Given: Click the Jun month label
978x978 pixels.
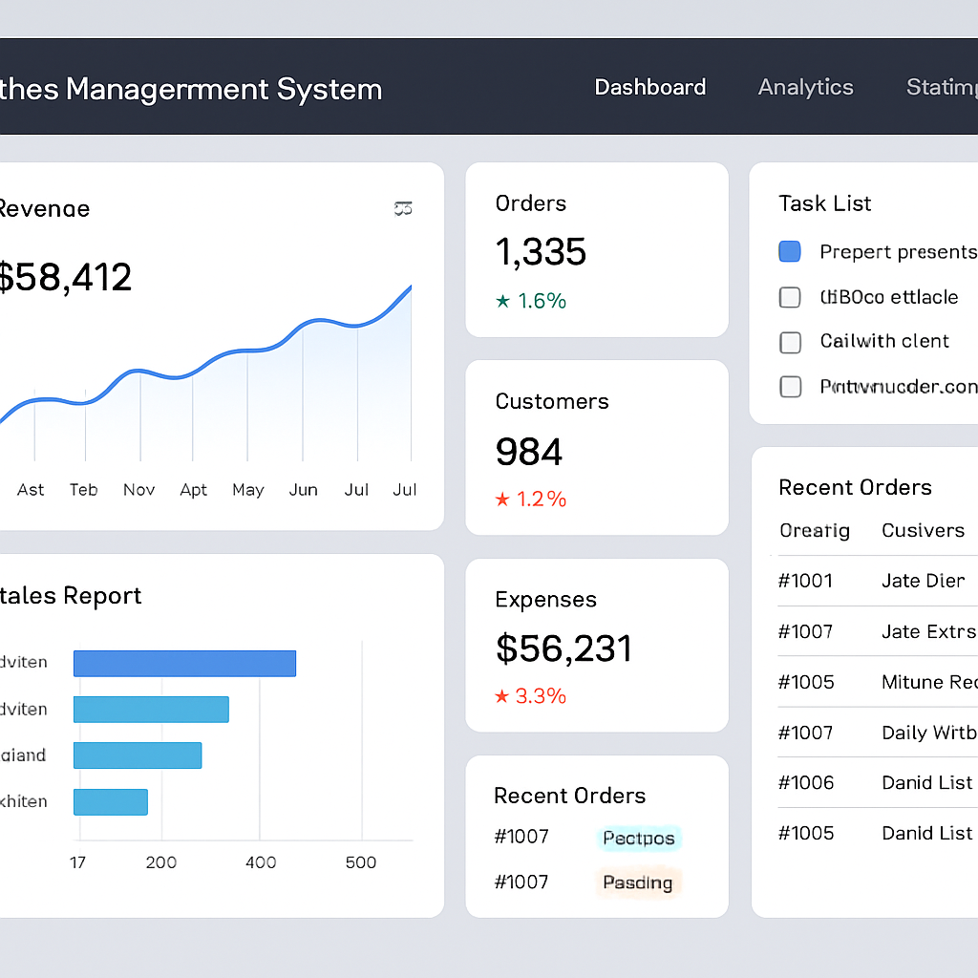Looking at the screenshot, I should (x=303, y=490).
